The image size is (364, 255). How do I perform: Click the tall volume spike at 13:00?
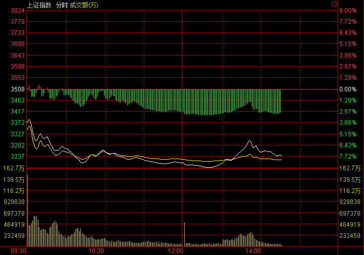pos(185,233)
